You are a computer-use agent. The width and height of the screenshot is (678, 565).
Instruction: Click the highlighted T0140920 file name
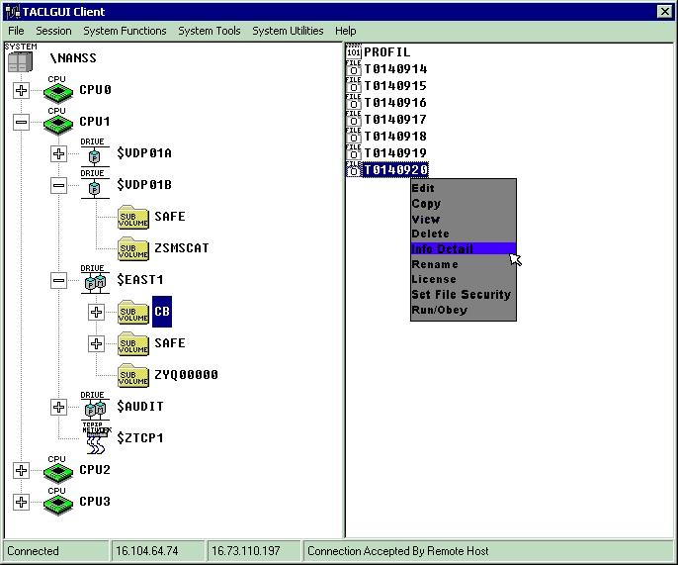(x=395, y=170)
